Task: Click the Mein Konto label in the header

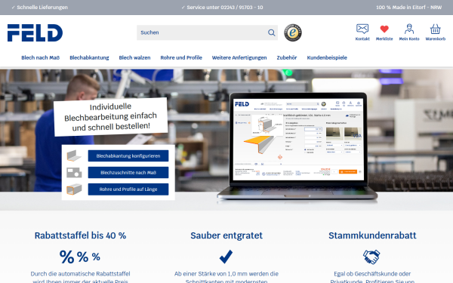Action: coord(409,39)
